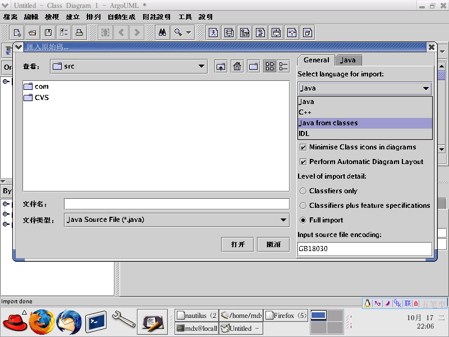Click the GB18030 encoding input field
449x337 pixels.
coord(364,249)
